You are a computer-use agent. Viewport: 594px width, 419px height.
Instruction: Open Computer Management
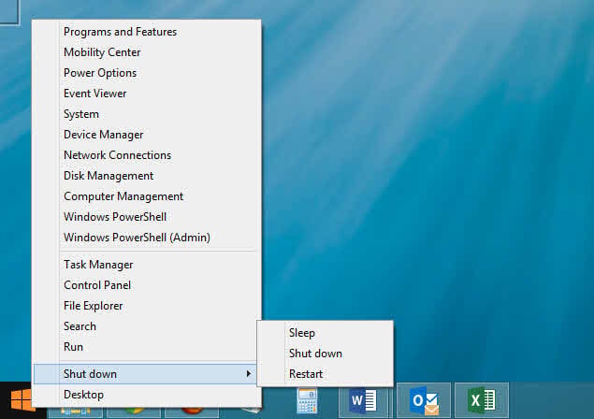pyautogui.click(x=147, y=196)
